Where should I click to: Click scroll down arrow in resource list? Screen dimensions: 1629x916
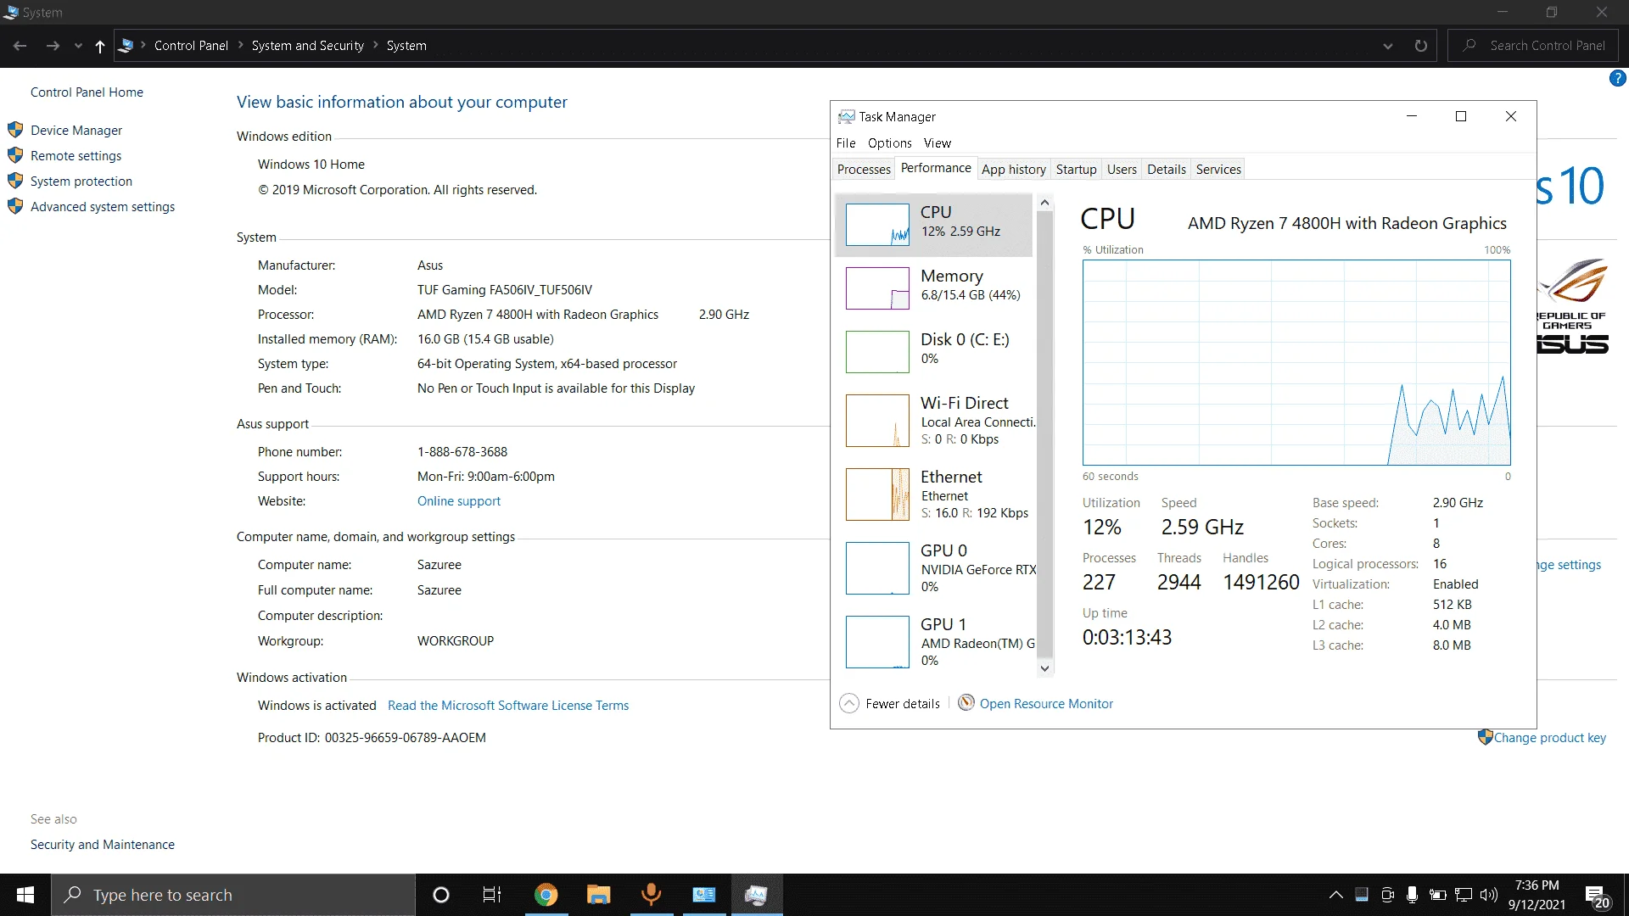pos(1044,668)
